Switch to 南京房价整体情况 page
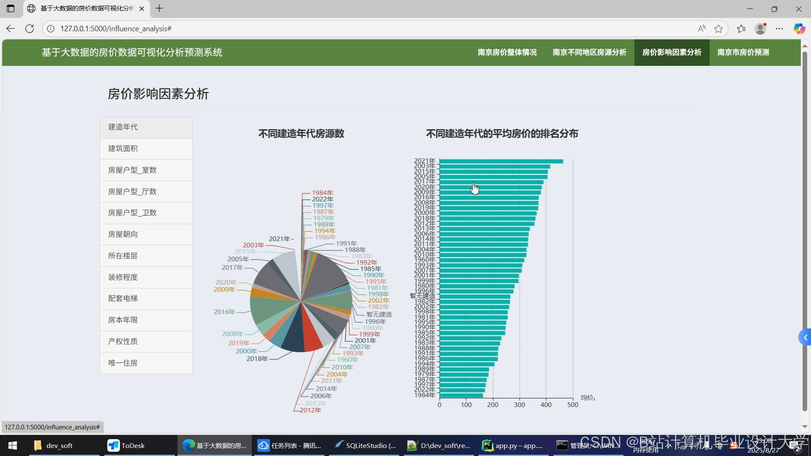The image size is (811, 456). click(507, 52)
